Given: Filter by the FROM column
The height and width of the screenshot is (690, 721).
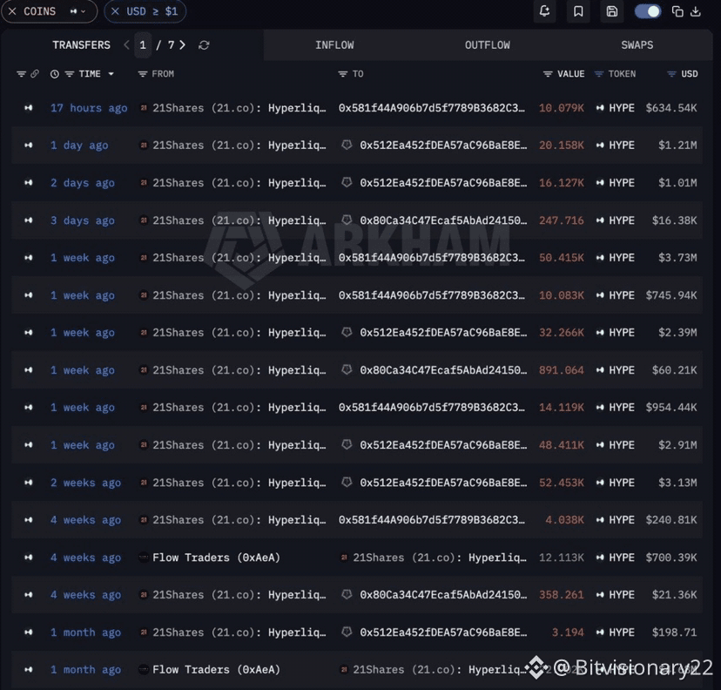Looking at the screenshot, I should pyautogui.click(x=143, y=74).
